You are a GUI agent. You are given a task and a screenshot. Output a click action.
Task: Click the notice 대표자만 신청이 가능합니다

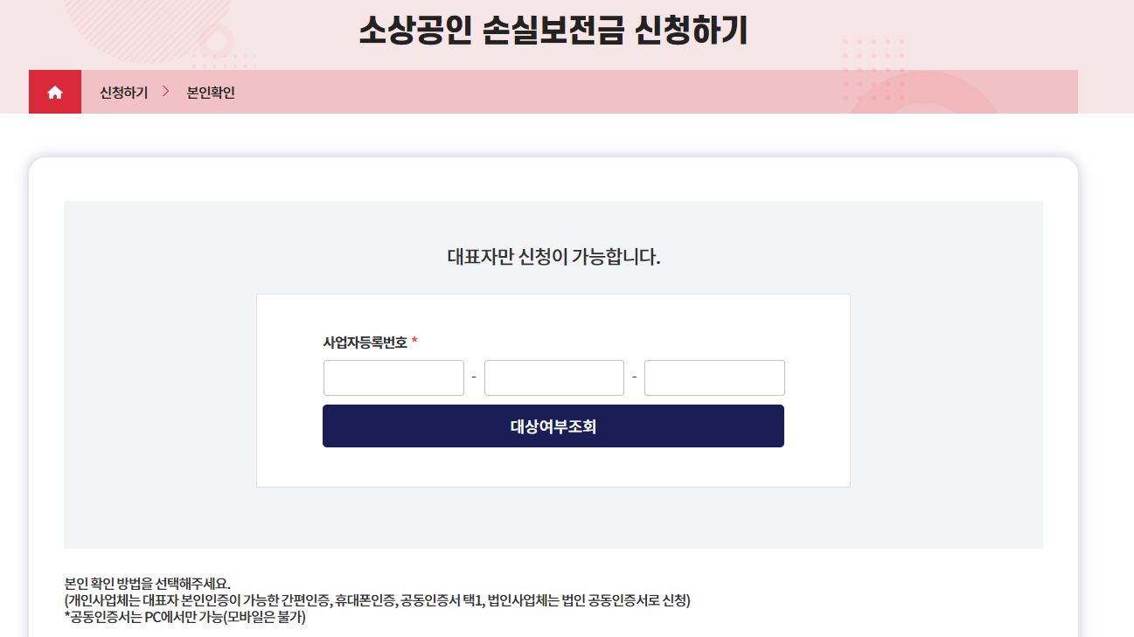(553, 257)
